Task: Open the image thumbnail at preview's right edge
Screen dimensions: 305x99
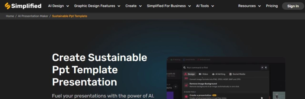Action: point(279,95)
